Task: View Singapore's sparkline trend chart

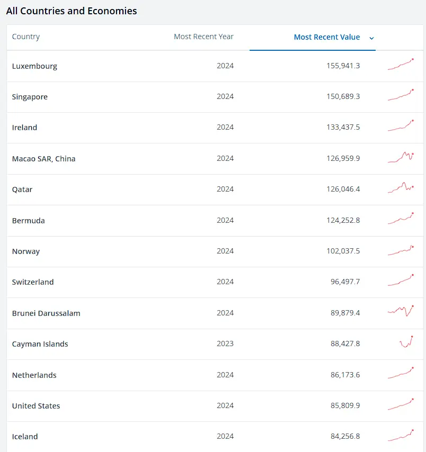Action: (401, 95)
